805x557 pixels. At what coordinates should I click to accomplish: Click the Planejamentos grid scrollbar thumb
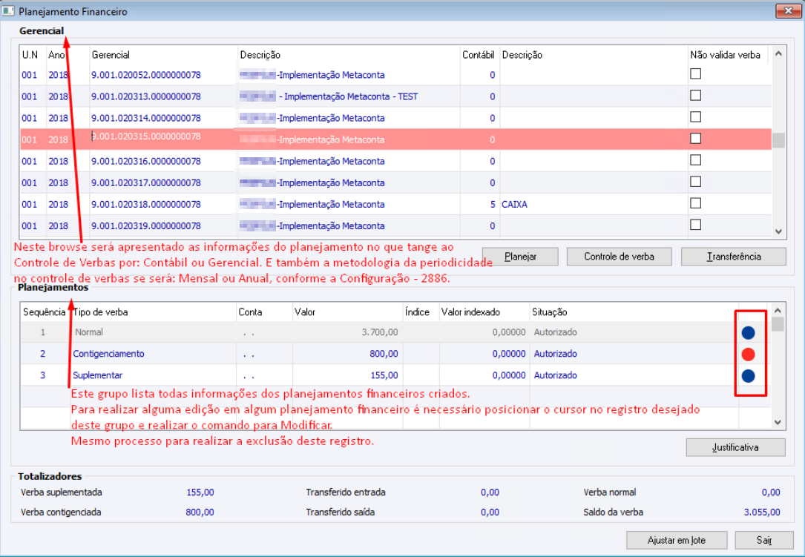coord(778,324)
